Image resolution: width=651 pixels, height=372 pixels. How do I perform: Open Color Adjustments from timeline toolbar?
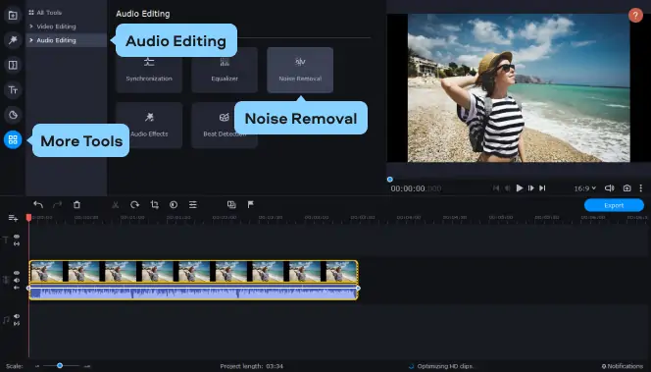(174, 204)
